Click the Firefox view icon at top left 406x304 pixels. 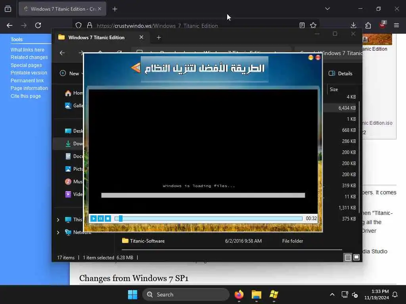point(8,9)
